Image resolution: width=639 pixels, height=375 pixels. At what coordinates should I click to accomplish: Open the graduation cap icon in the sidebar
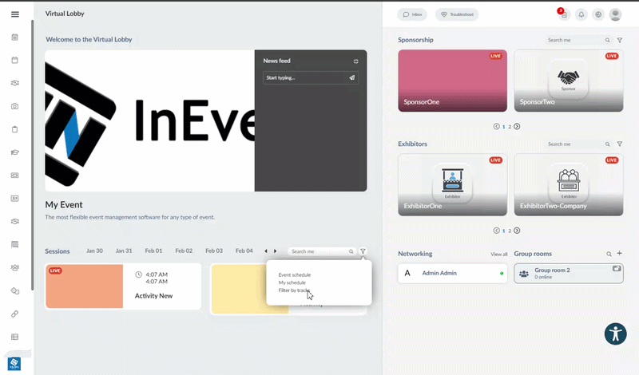(x=14, y=152)
